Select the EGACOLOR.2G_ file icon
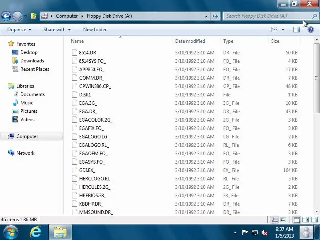Image resolution: width=320 pixels, height=240 pixels. 74,120
